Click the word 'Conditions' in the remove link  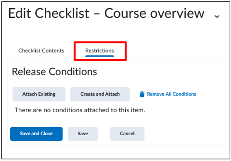click(x=184, y=94)
